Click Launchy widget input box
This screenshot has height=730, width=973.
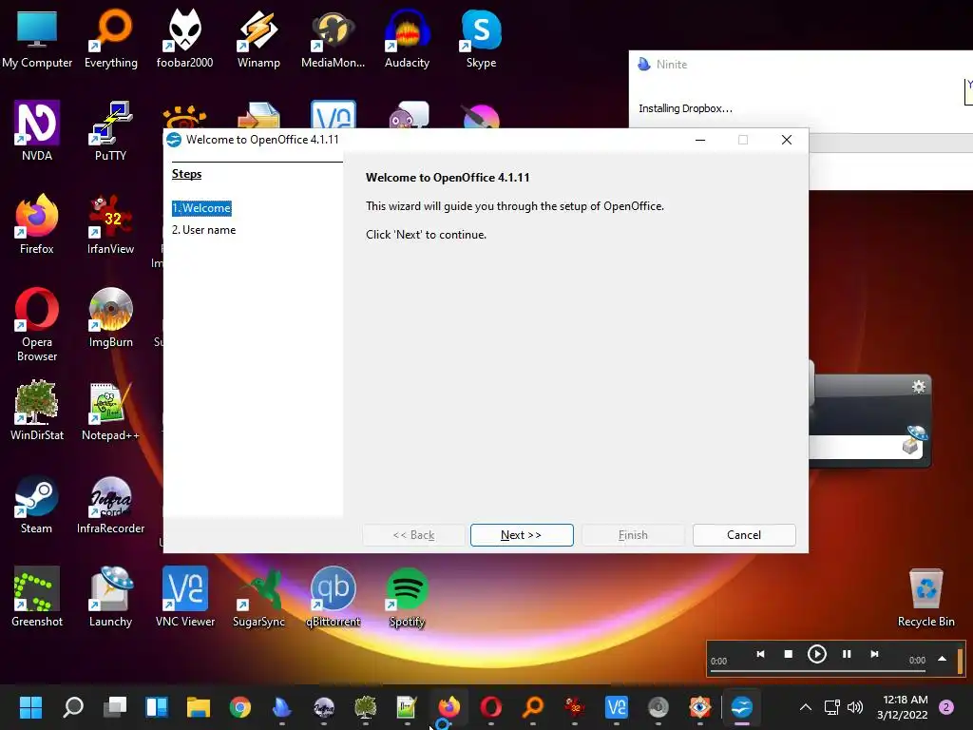click(856, 447)
